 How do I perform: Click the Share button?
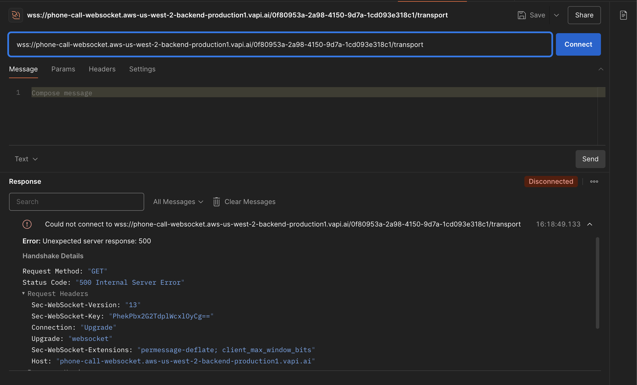[x=584, y=15]
